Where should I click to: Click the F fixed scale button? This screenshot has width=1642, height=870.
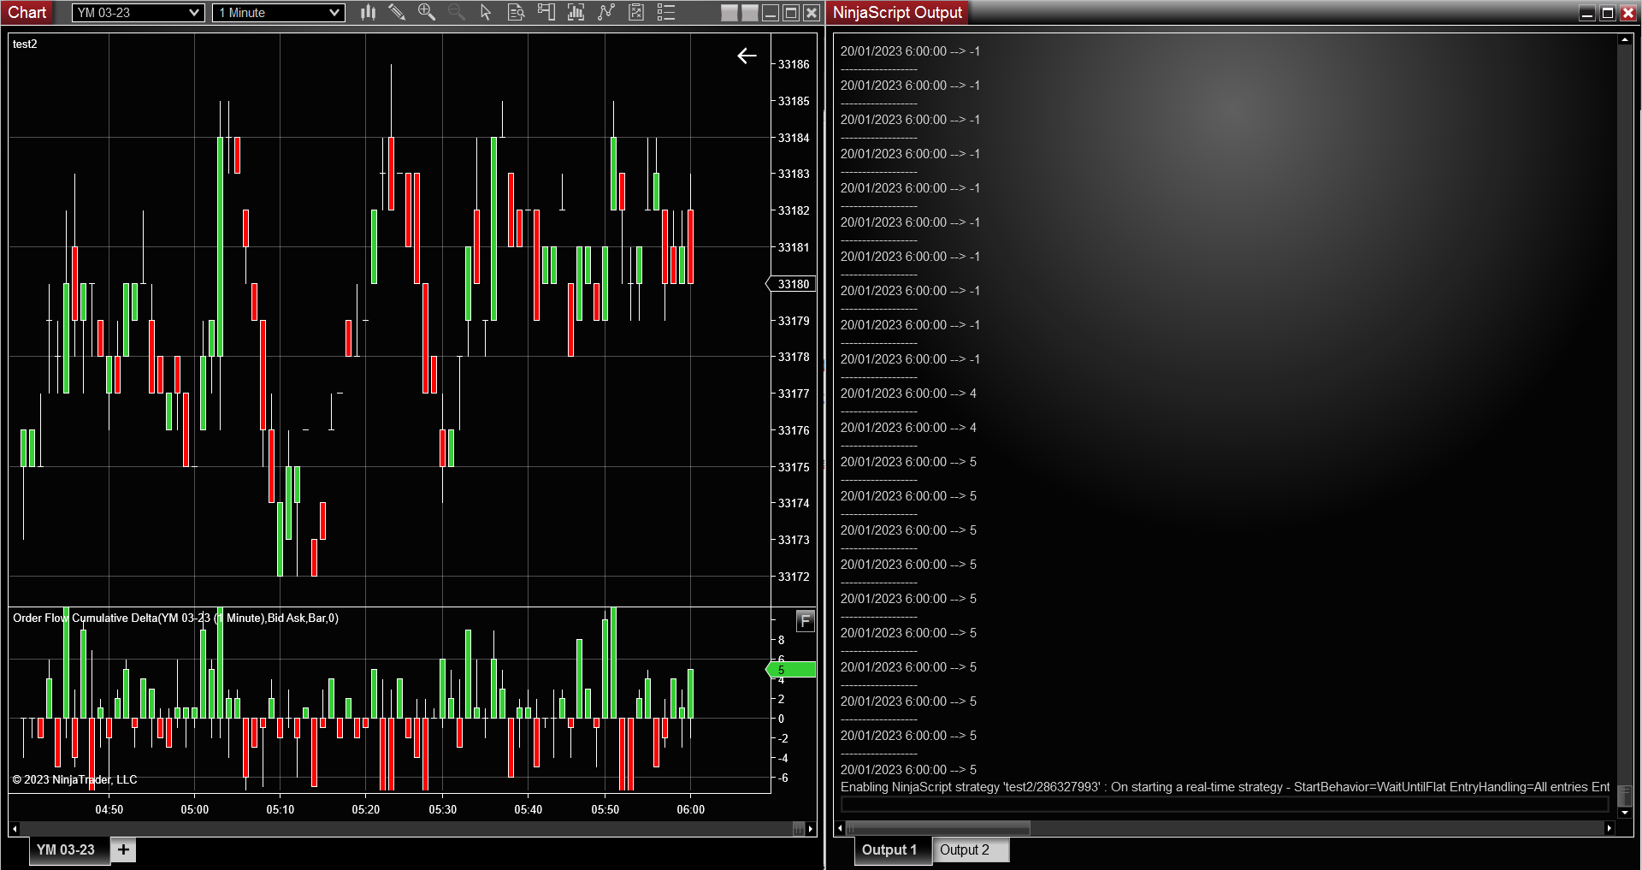[x=805, y=621]
